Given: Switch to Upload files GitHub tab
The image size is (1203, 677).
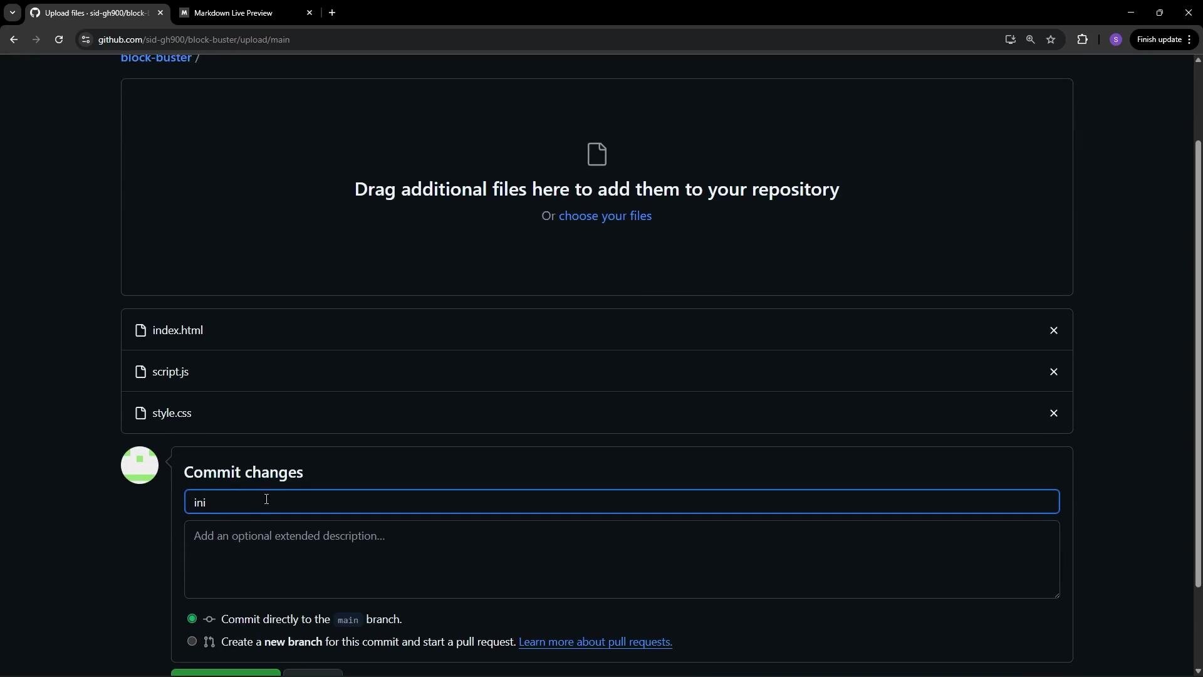Looking at the screenshot, I should 97,13.
